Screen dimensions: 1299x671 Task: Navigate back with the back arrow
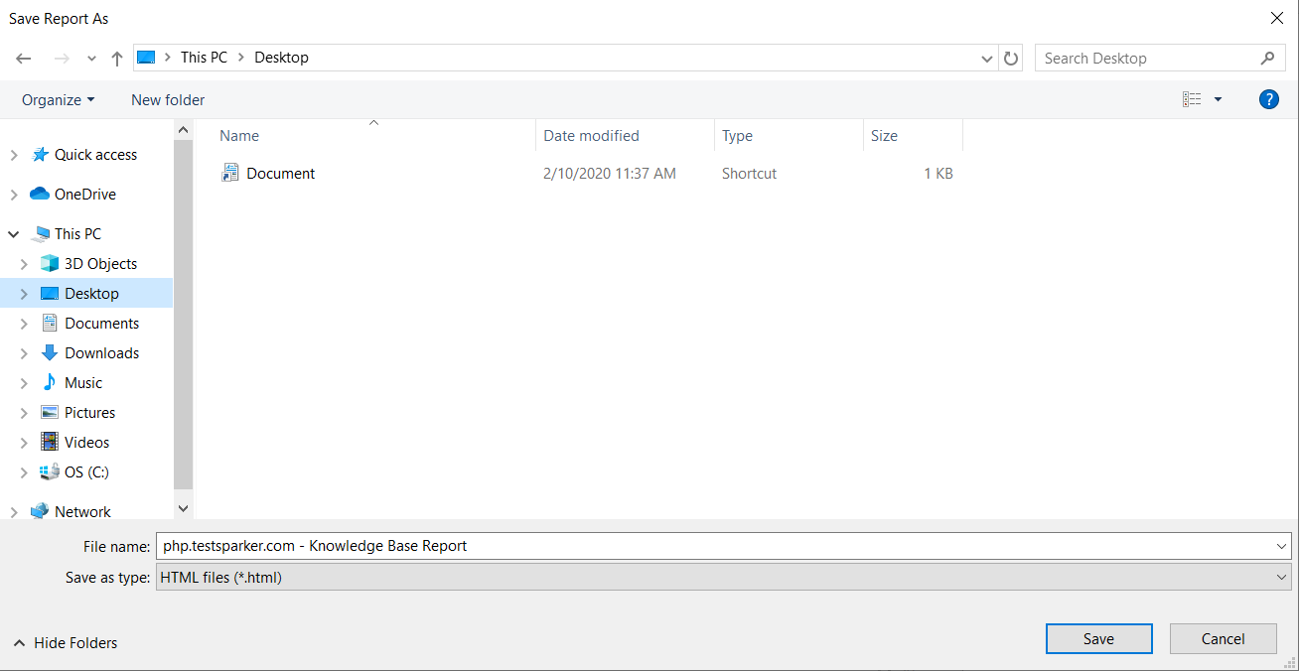[x=24, y=58]
